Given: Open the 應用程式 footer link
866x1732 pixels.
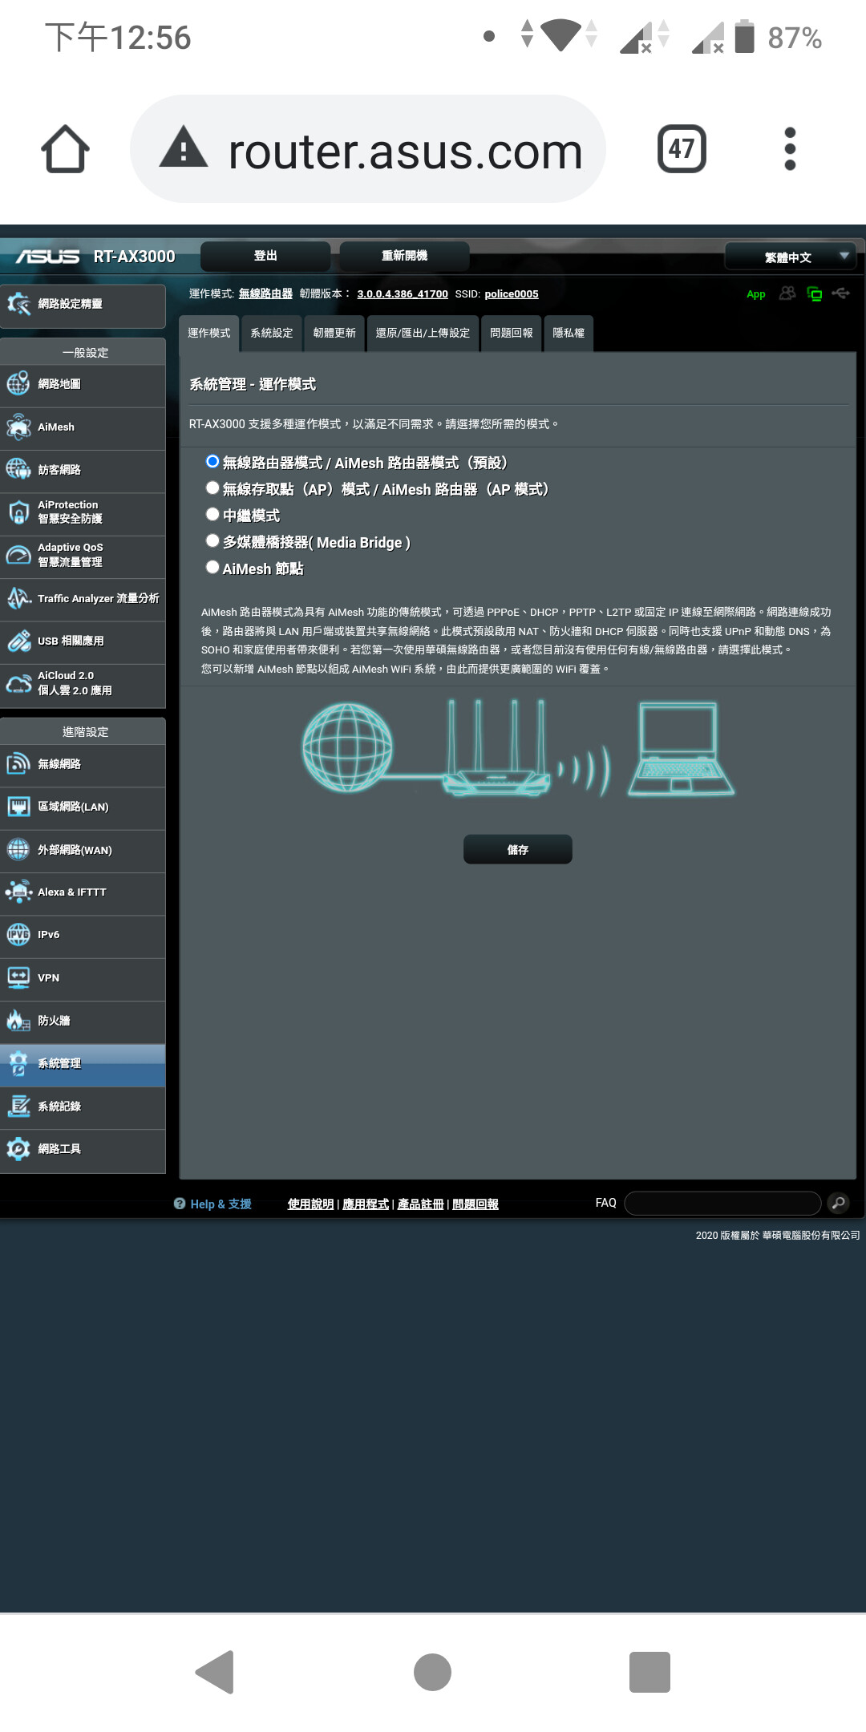Looking at the screenshot, I should pos(366,1204).
